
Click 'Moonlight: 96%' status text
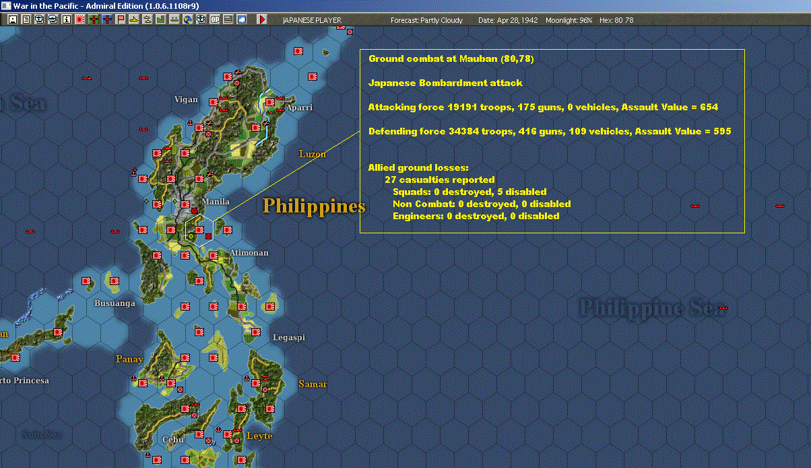(569, 20)
